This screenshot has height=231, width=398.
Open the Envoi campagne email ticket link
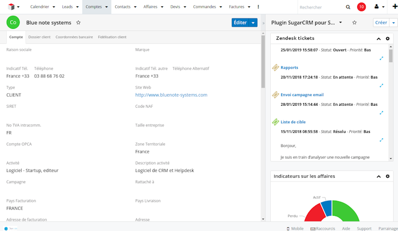[x=302, y=95]
